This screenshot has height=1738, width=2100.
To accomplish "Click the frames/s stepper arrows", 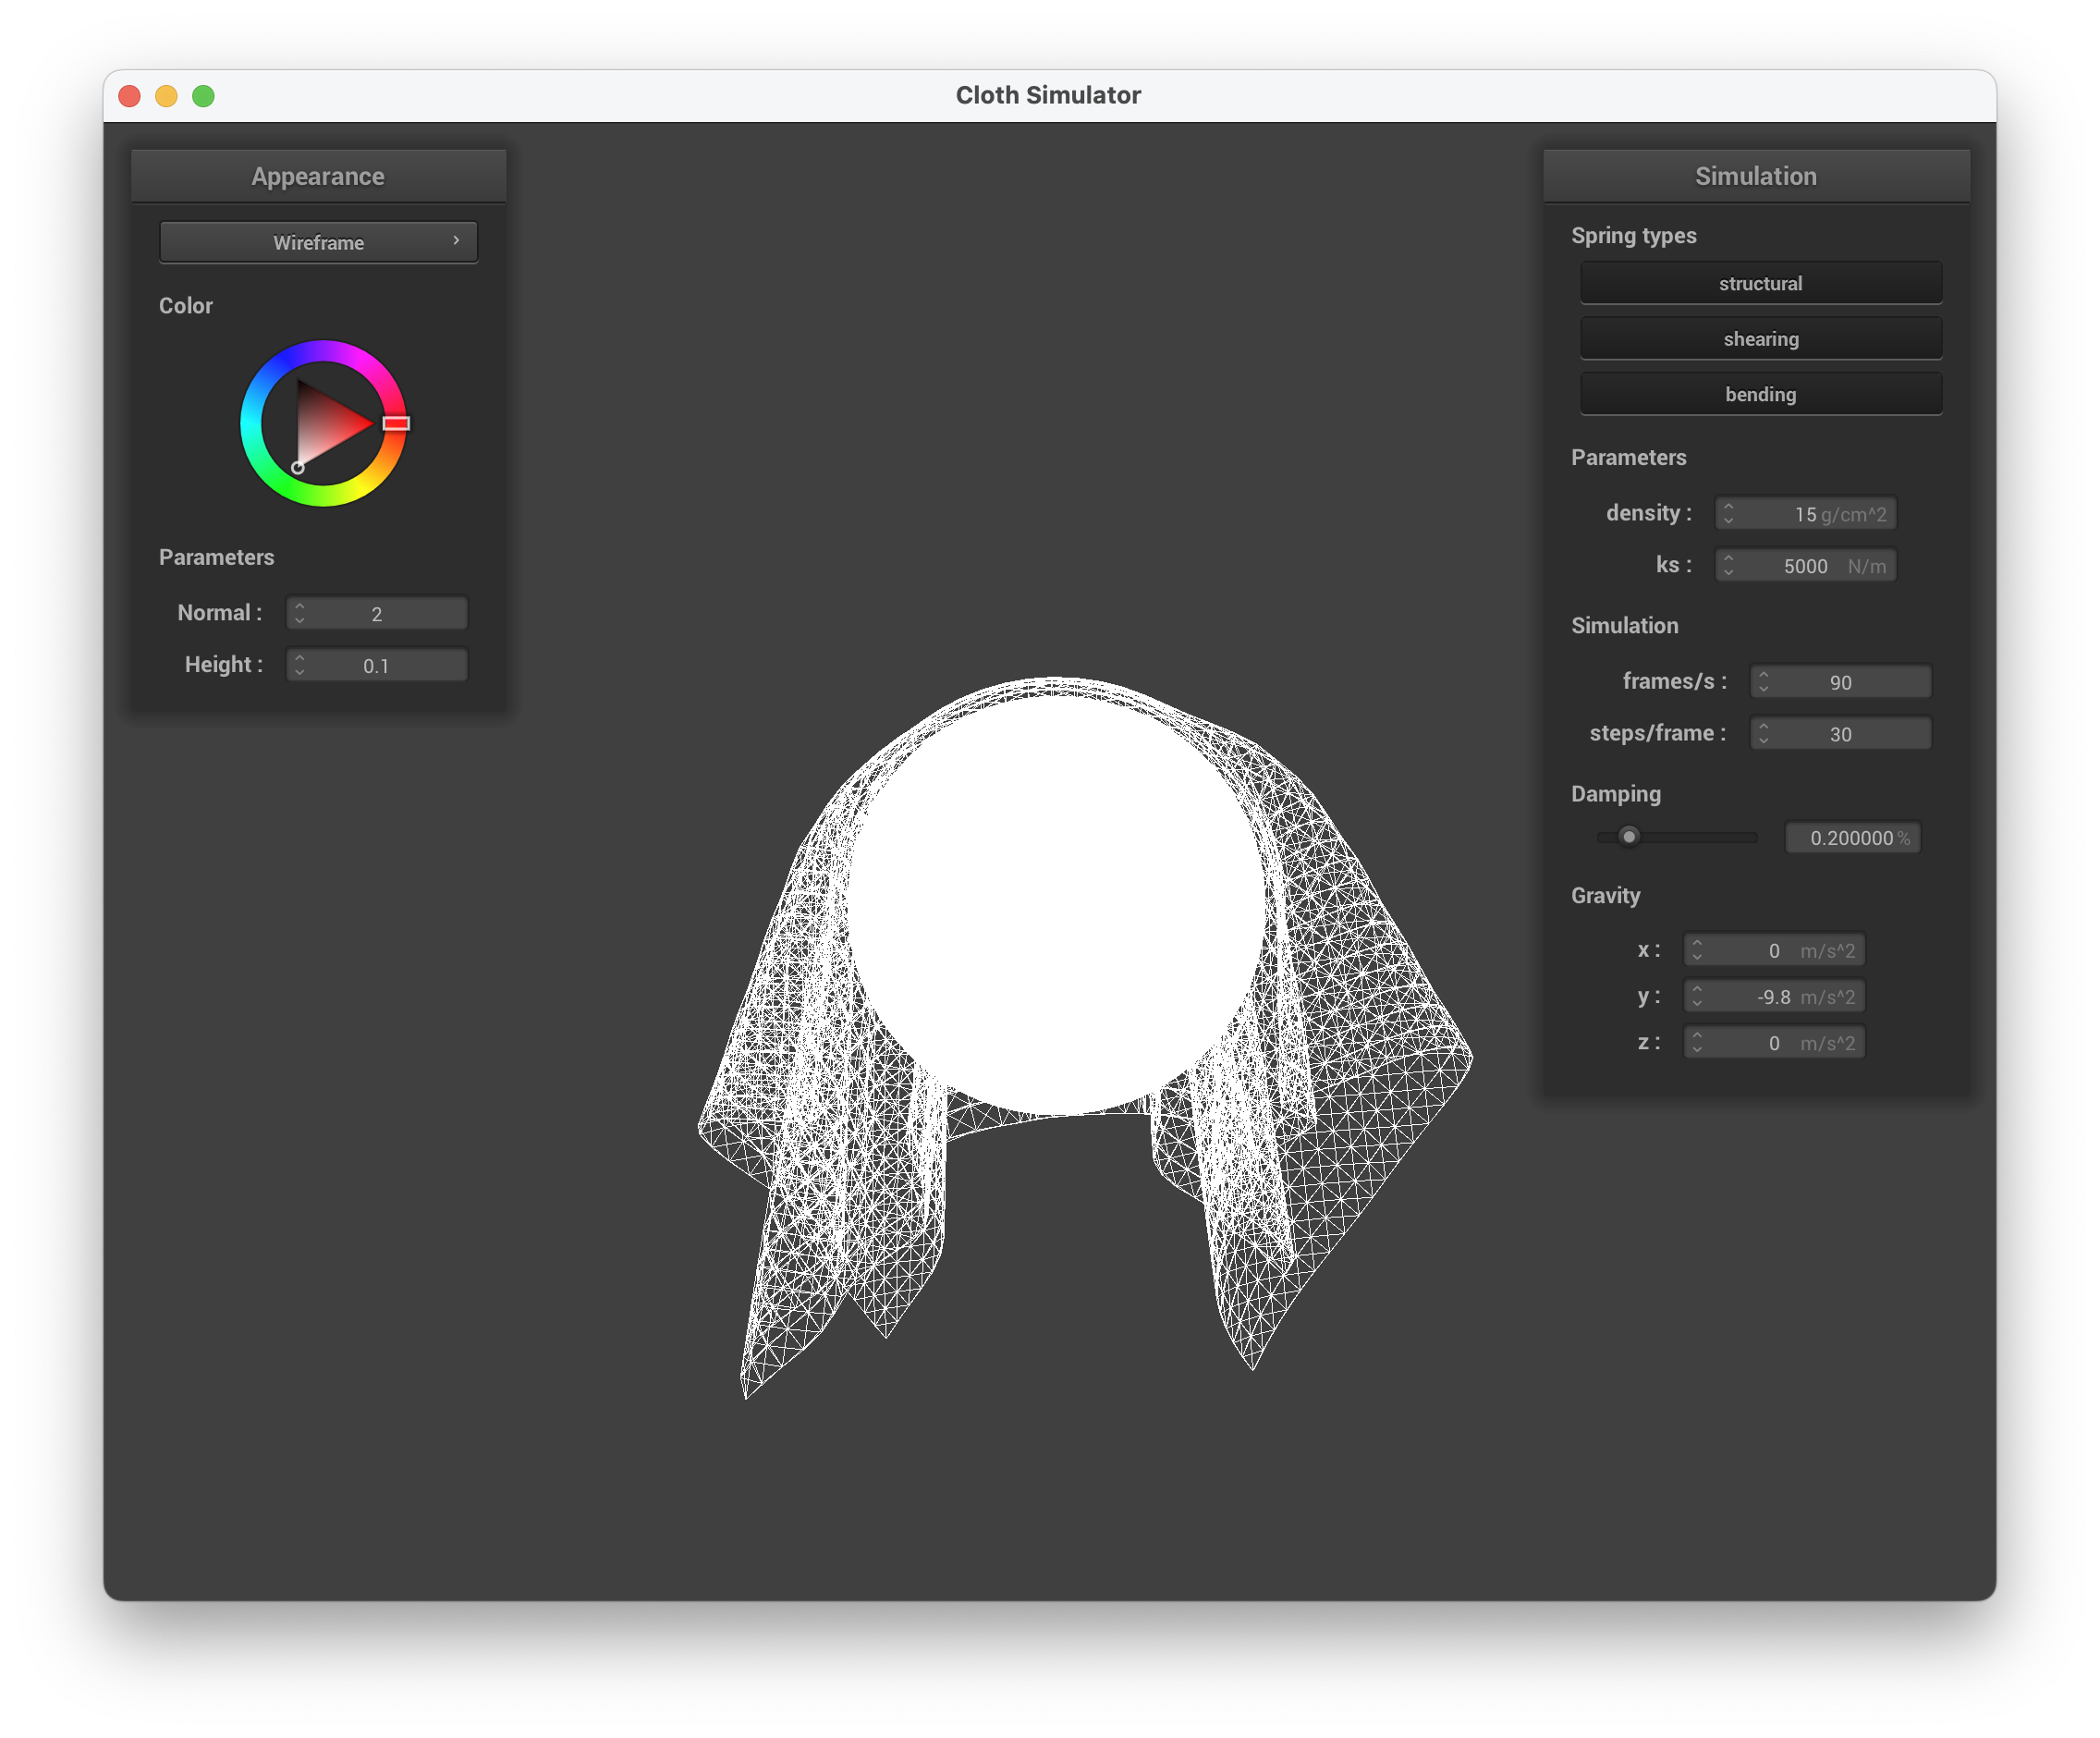I will [1763, 682].
